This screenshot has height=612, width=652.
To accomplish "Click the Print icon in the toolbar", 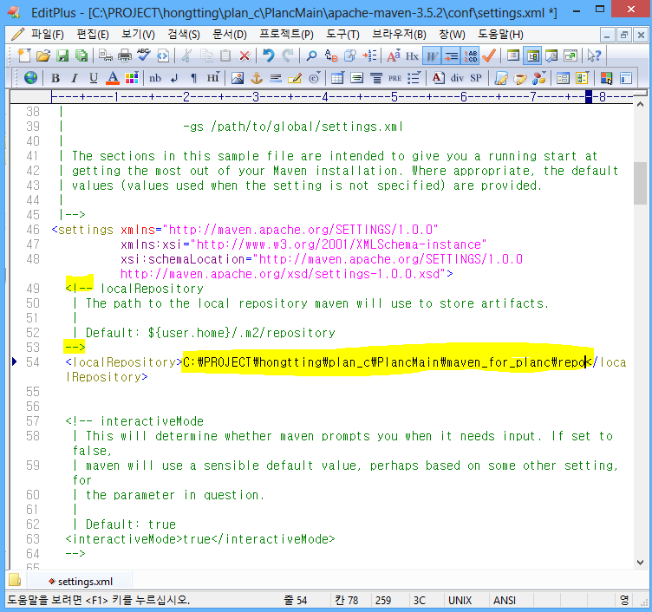I will (124, 55).
